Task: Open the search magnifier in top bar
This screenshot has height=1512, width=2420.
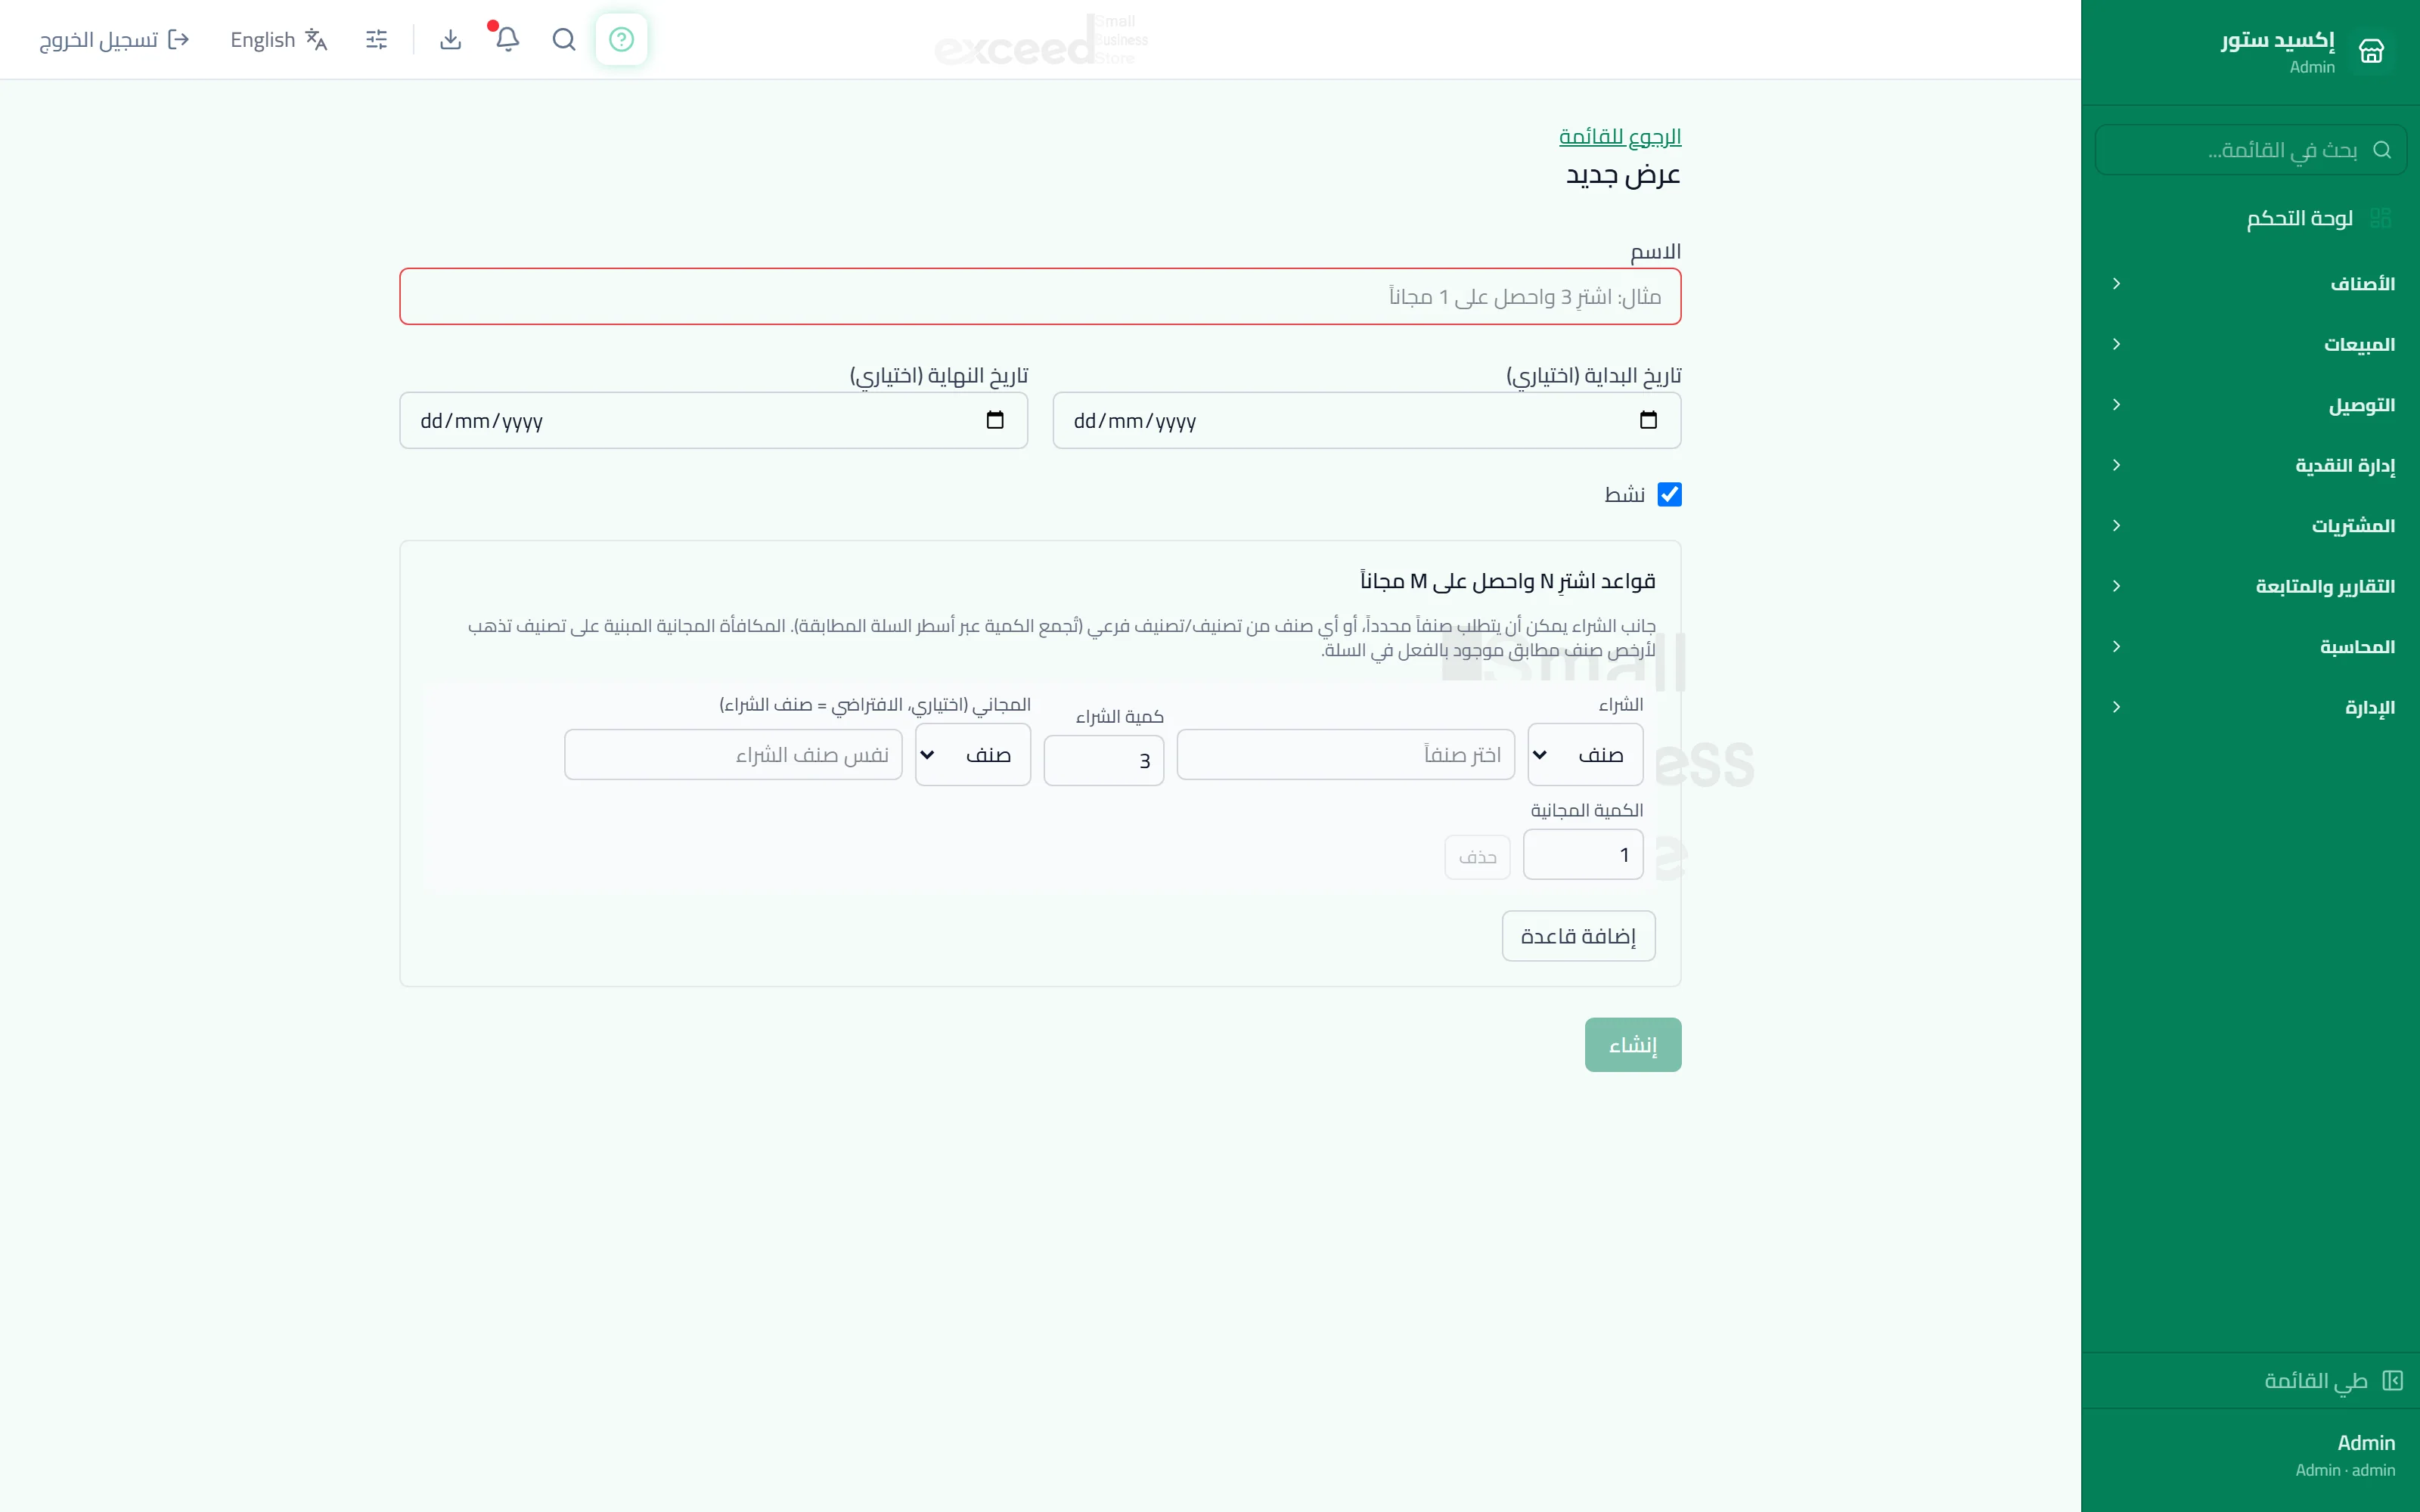Action: click(x=564, y=39)
